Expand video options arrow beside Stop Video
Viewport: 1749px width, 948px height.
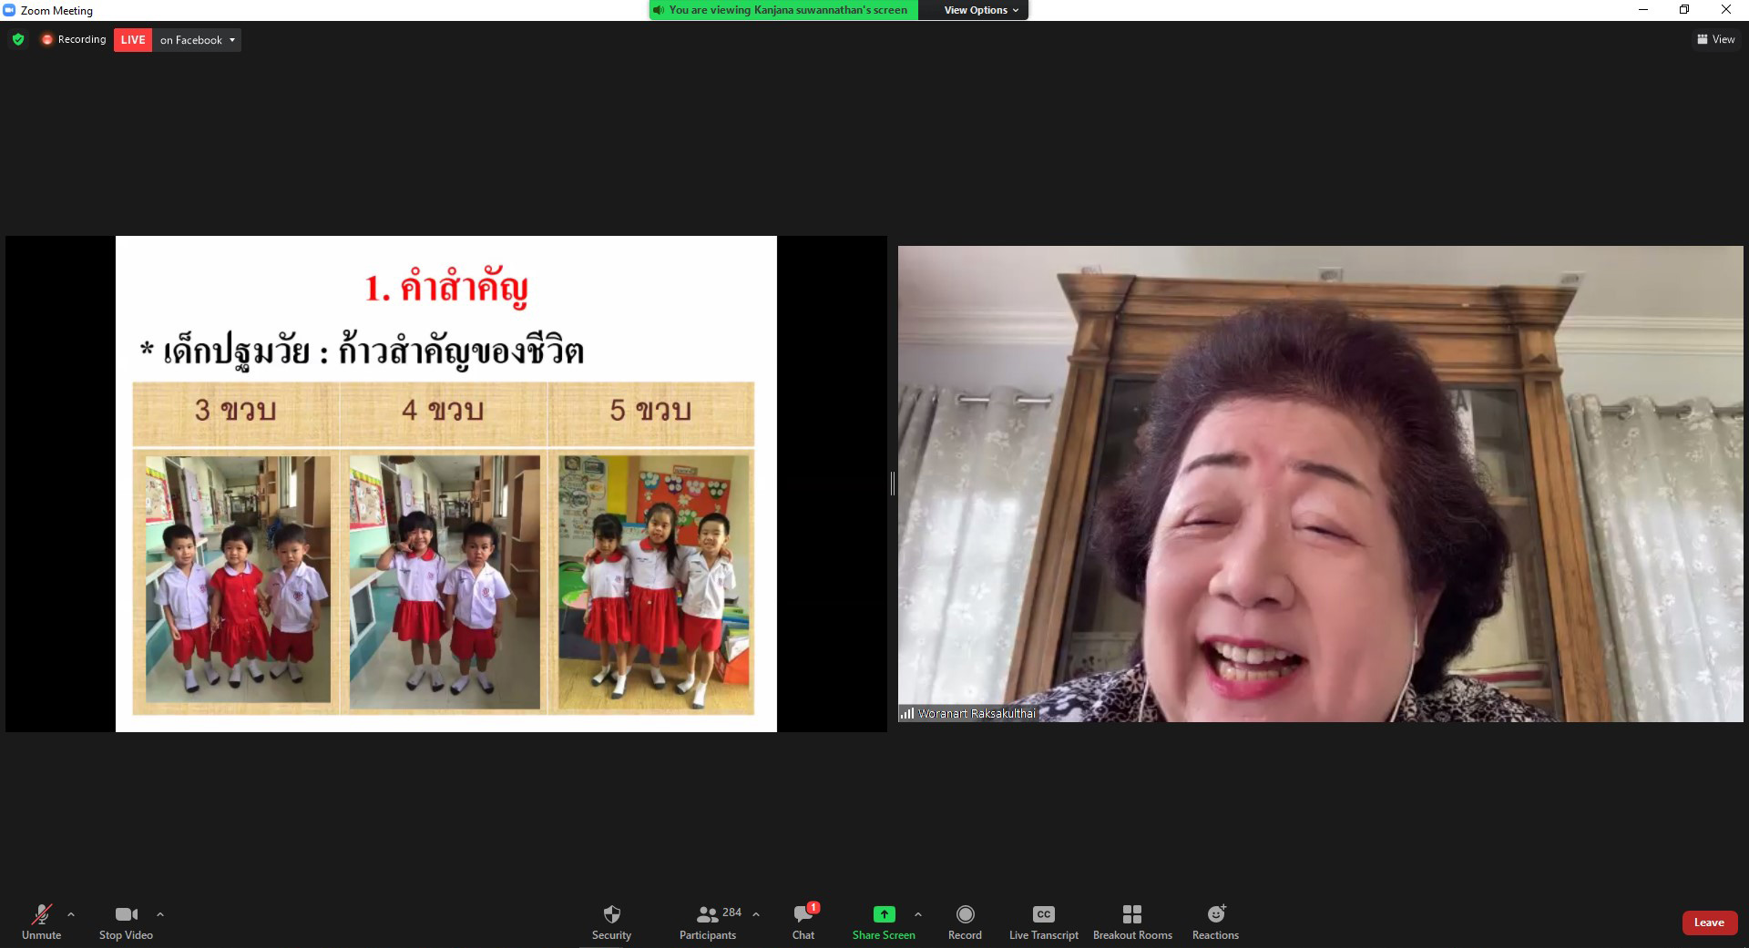[160, 914]
